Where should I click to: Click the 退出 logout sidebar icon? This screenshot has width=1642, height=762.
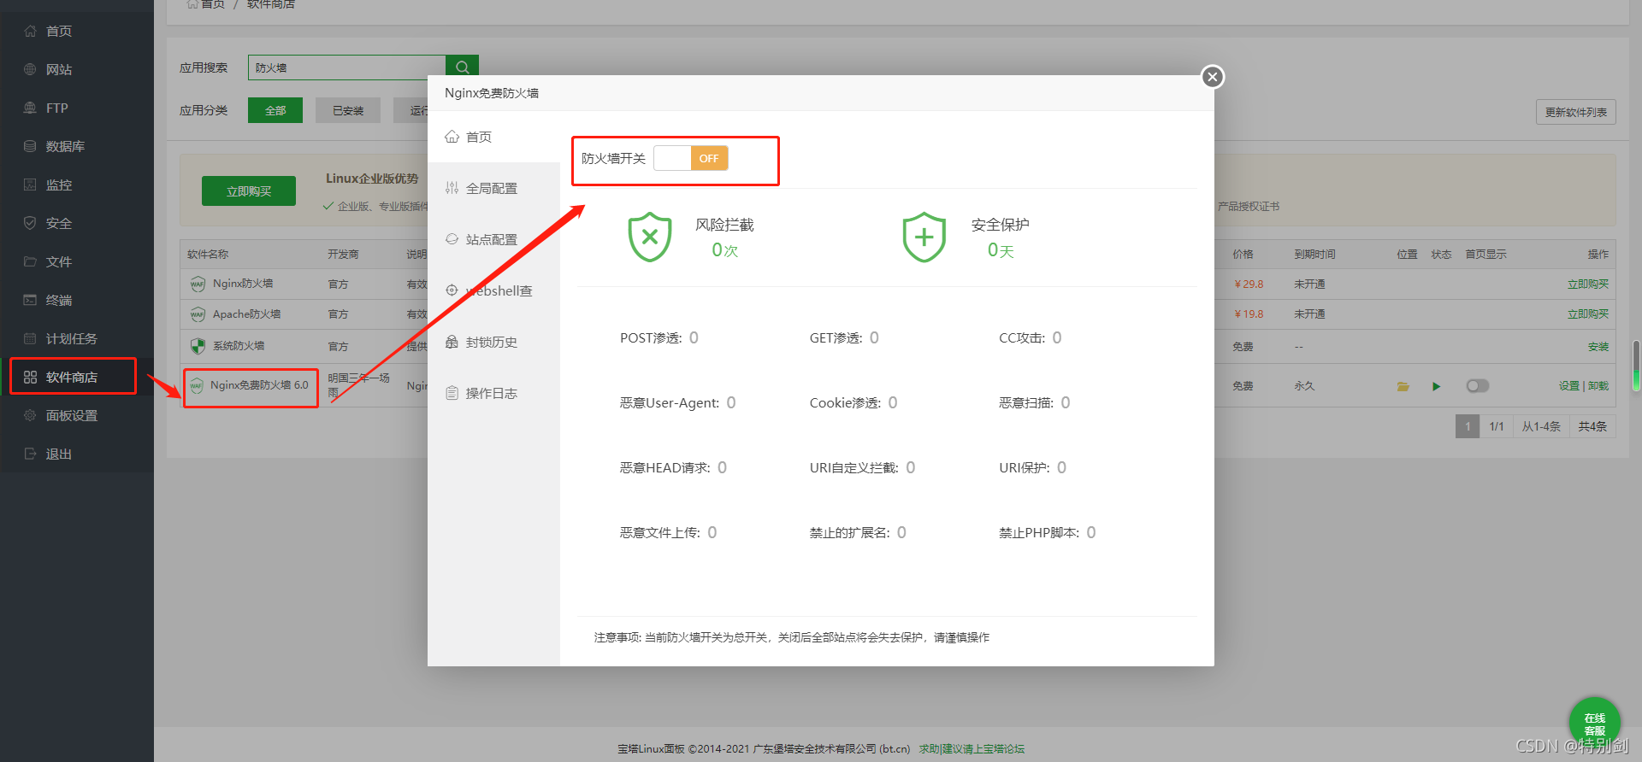point(30,454)
